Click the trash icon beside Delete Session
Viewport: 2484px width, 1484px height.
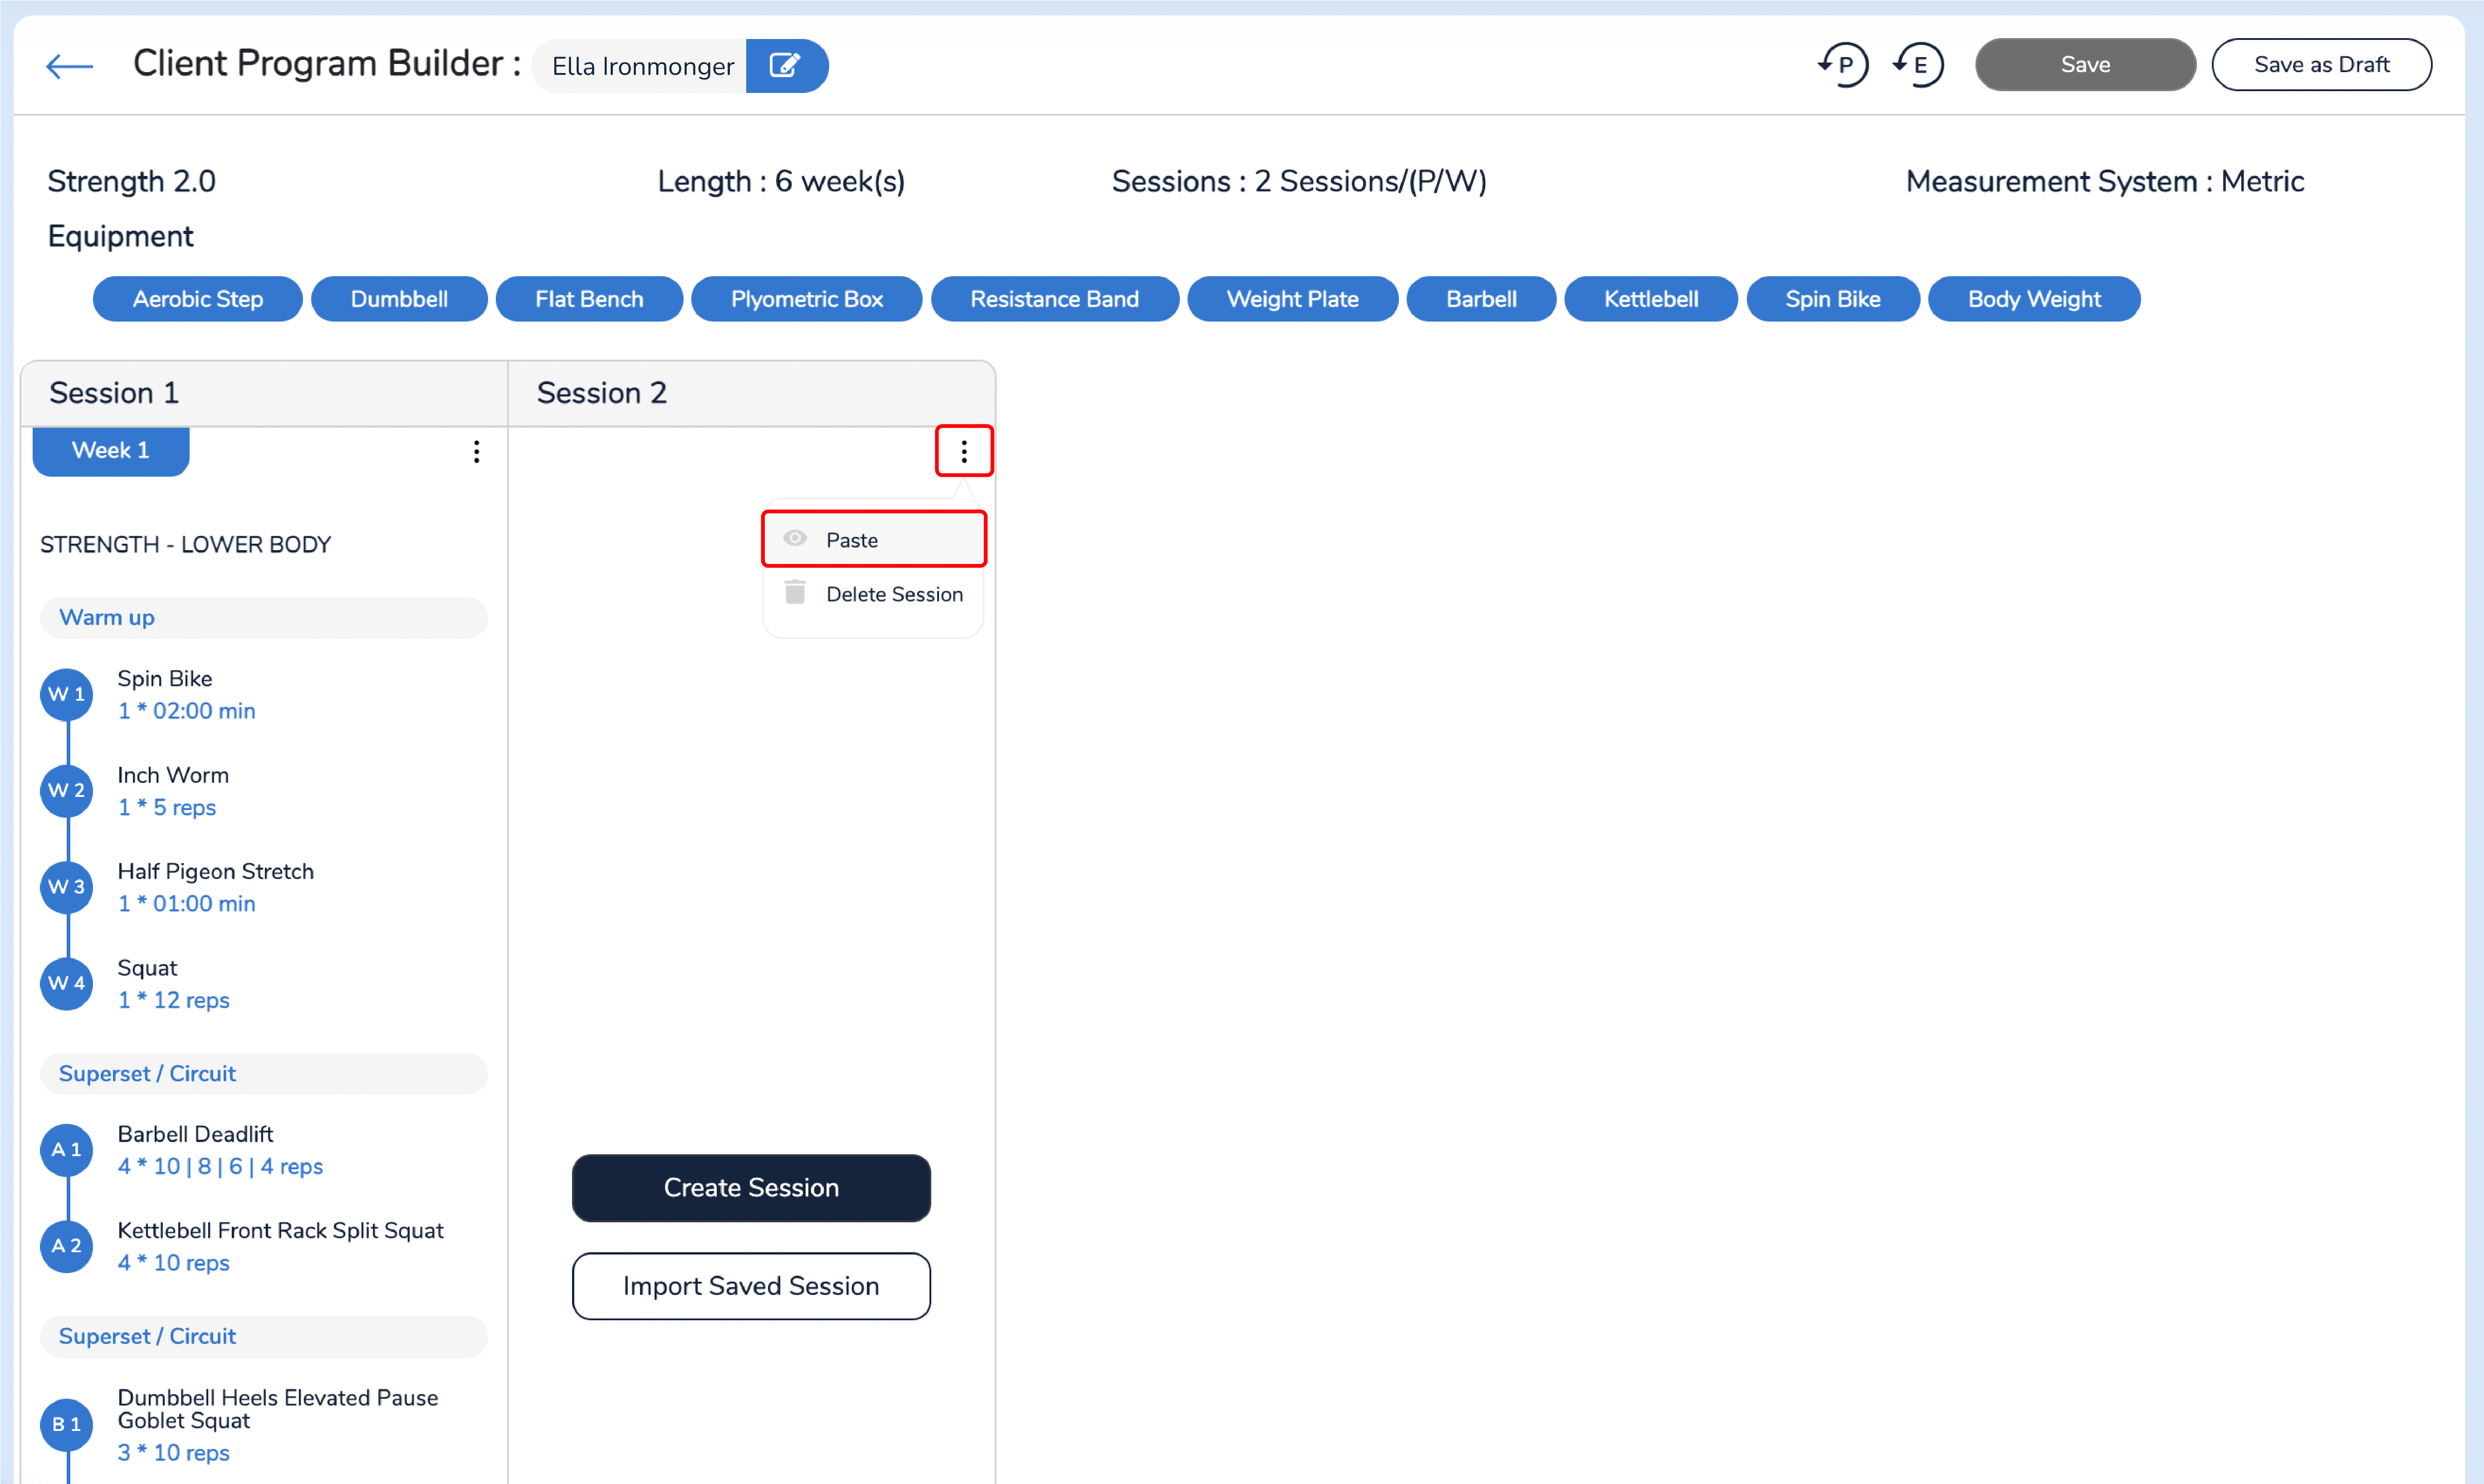pyautogui.click(x=795, y=593)
